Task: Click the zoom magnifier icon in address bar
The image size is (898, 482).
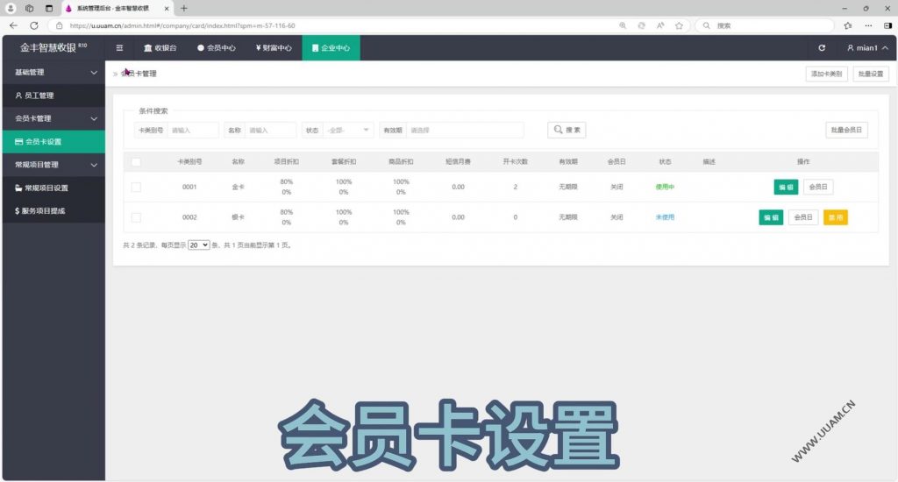Action: coord(623,25)
